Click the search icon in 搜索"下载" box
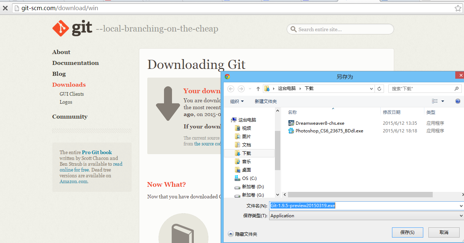Viewport: 464px width, 243px height. click(x=457, y=88)
